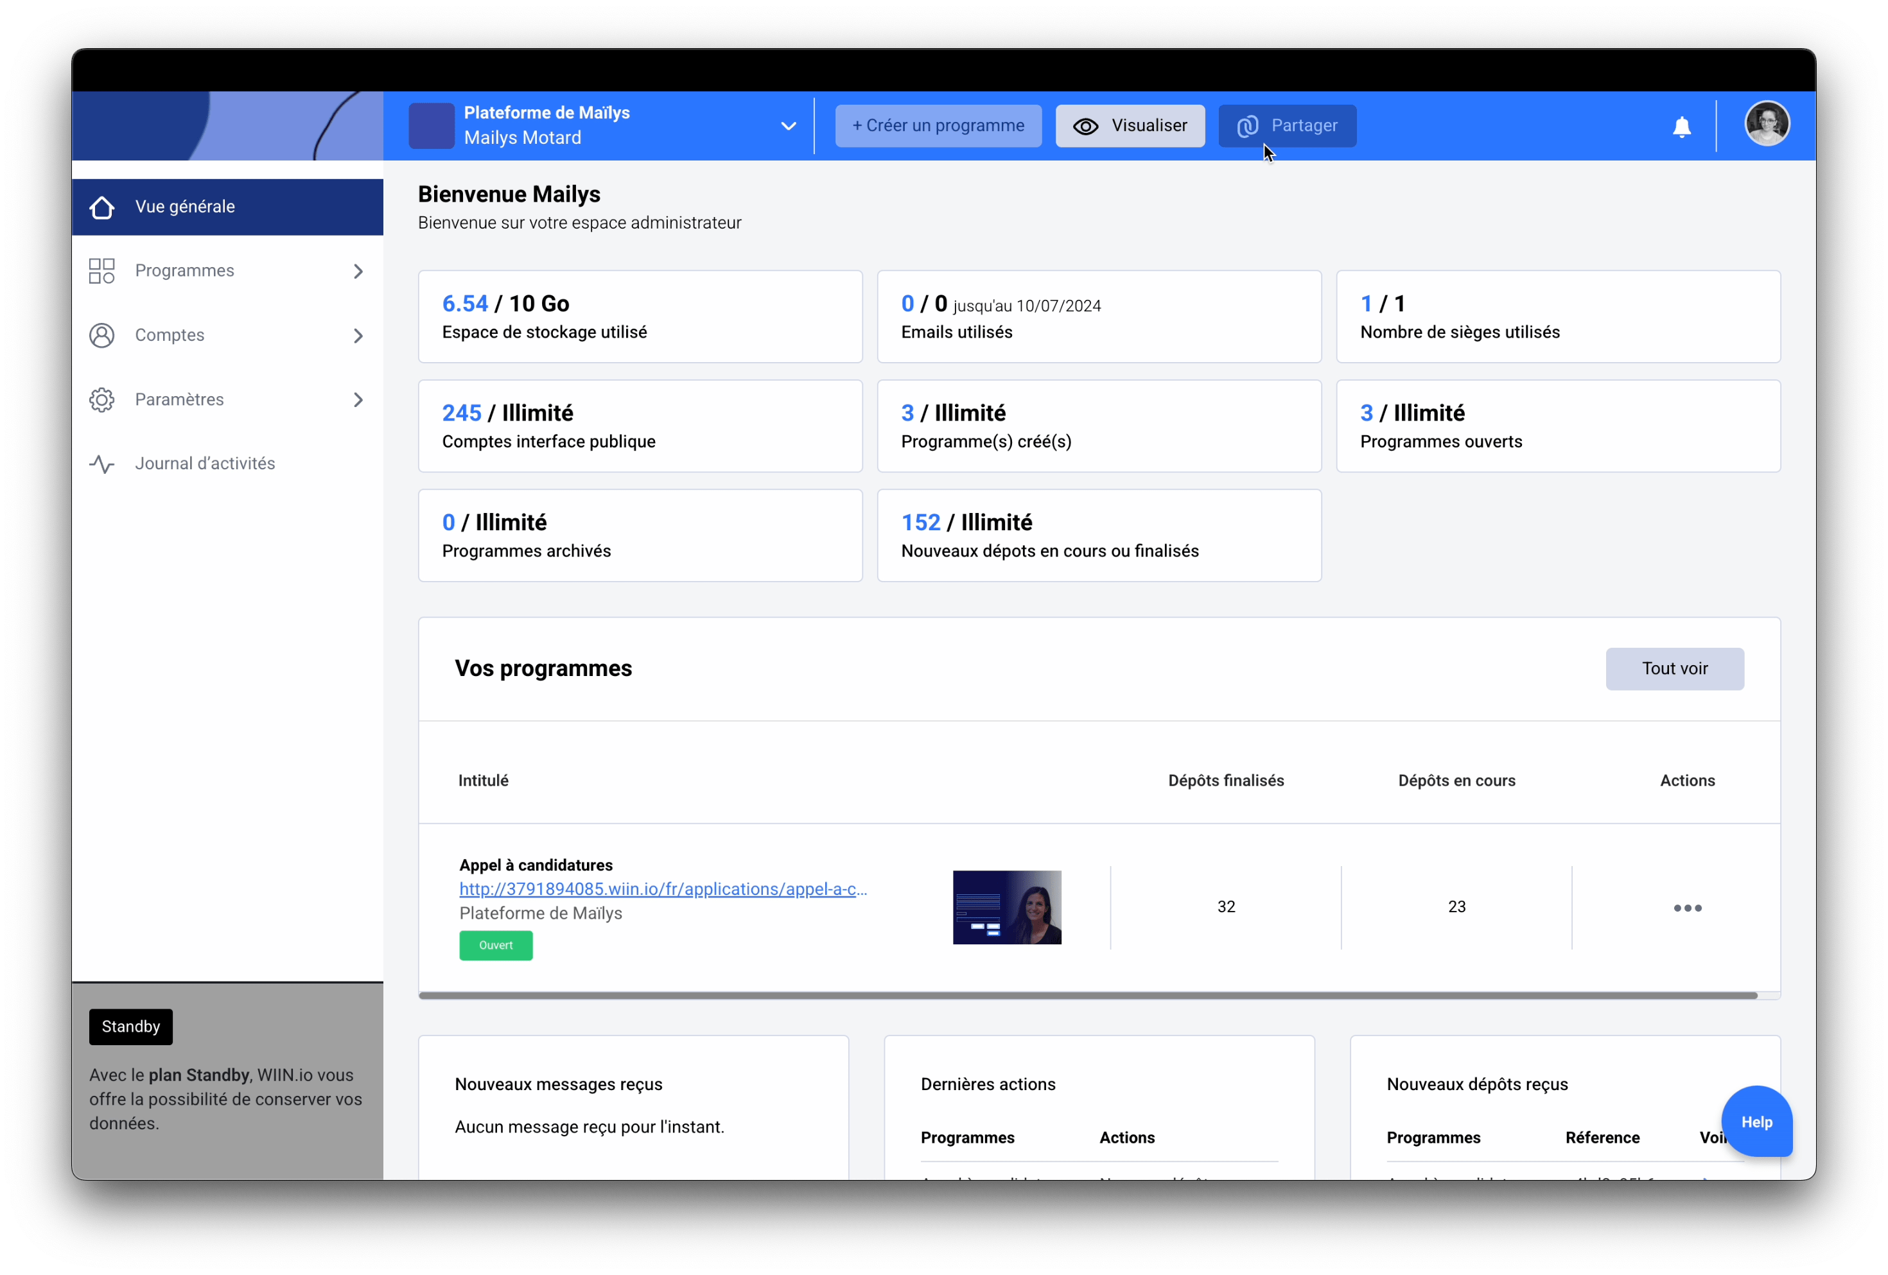
Task: Open the notifications bell
Action: click(1682, 126)
